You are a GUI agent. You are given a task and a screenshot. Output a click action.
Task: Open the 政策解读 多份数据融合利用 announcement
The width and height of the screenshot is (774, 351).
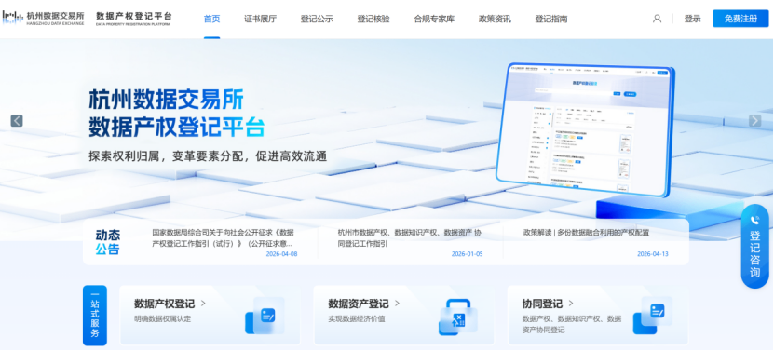point(586,232)
